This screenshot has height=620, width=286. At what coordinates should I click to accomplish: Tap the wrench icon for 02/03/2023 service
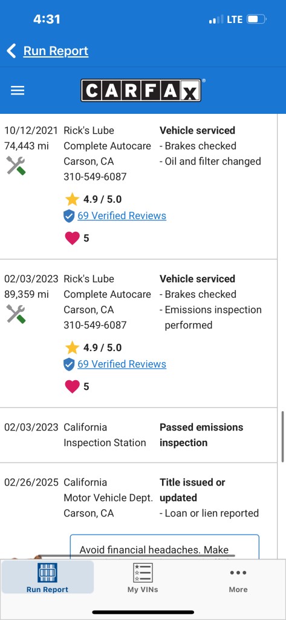tap(16, 314)
